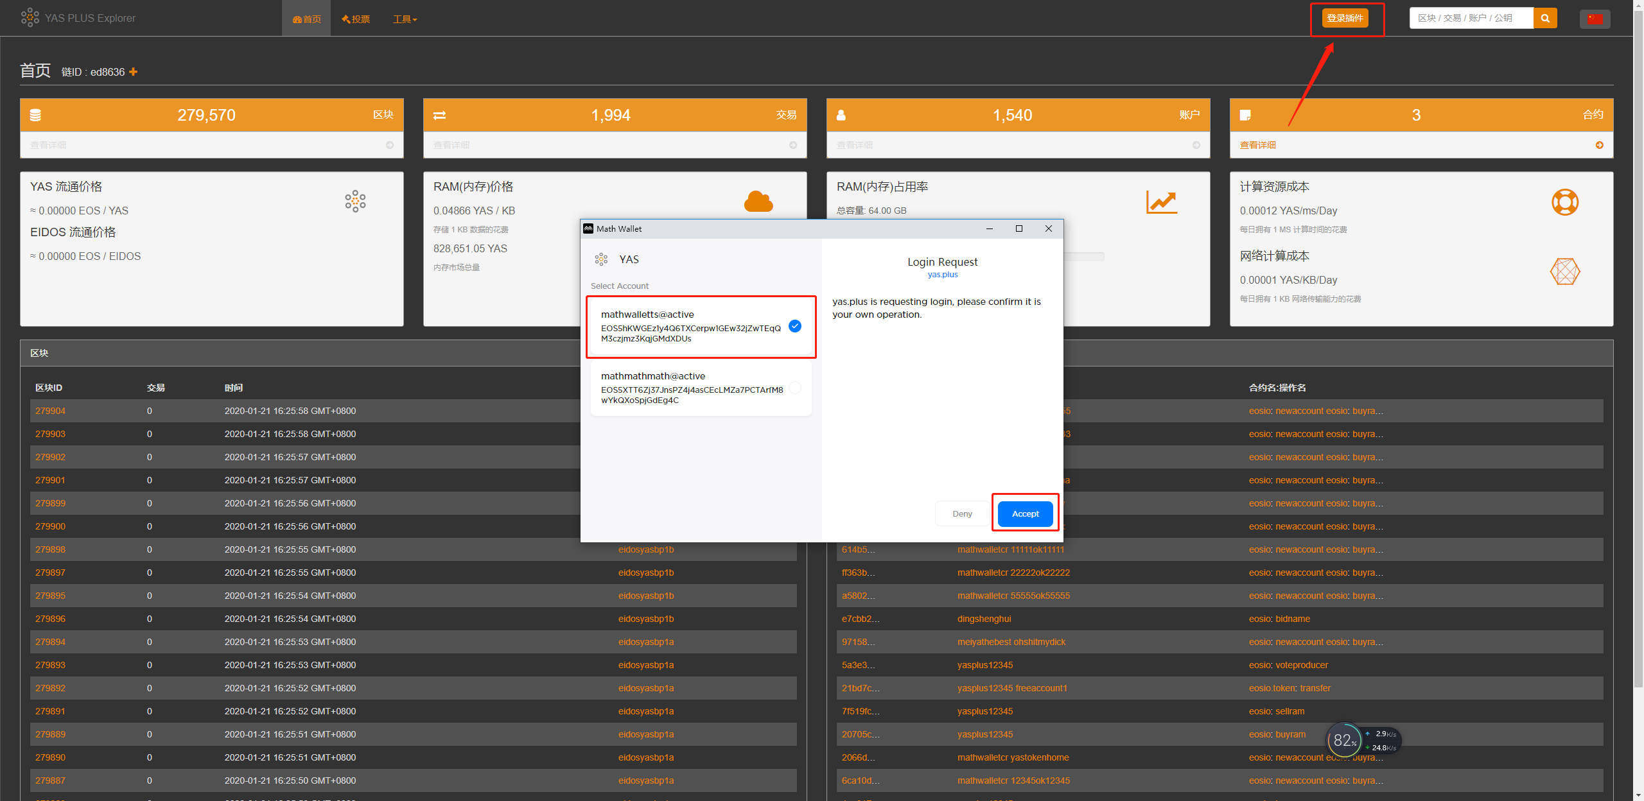
Task: Select the mathwalletts@active account radio
Action: click(795, 326)
